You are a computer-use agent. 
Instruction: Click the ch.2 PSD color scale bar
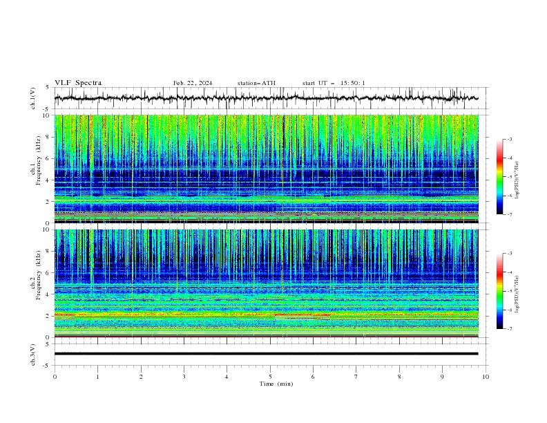click(x=499, y=291)
